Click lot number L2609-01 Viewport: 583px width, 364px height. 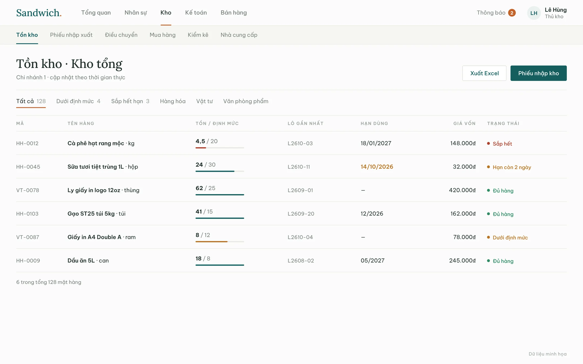click(300, 190)
